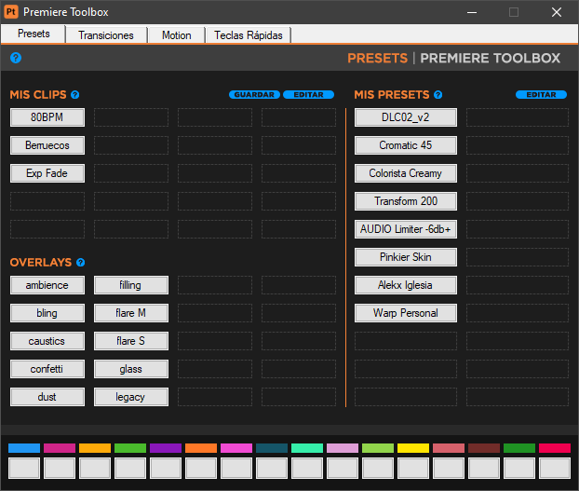
Task: Add the flare S overlay
Action: click(x=131, y=341)
